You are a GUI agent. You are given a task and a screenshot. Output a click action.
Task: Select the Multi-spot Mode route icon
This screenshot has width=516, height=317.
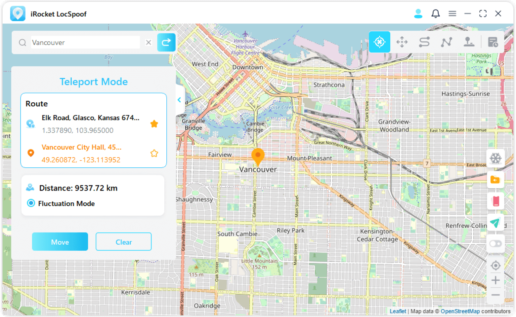[447, 42]
